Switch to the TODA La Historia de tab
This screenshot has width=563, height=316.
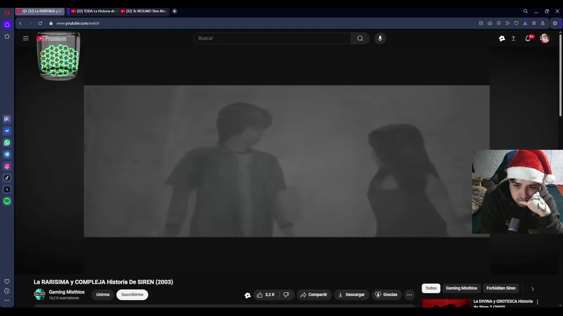(93, 11)
